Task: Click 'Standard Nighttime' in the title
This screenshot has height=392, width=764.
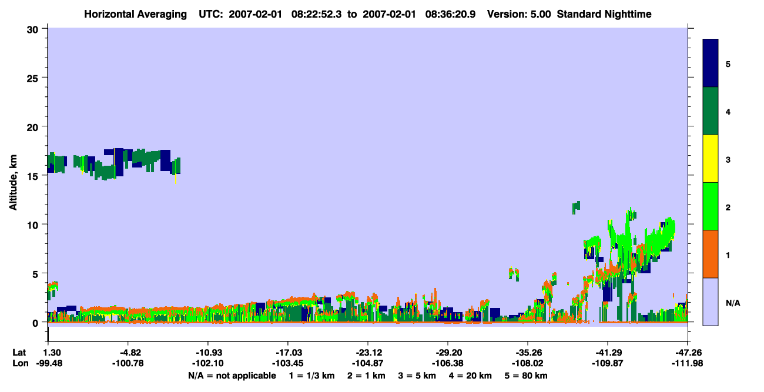Action: coord(604,14)
